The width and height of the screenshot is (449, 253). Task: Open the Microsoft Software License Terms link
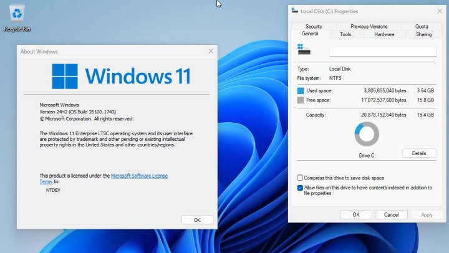click(139, 176)
